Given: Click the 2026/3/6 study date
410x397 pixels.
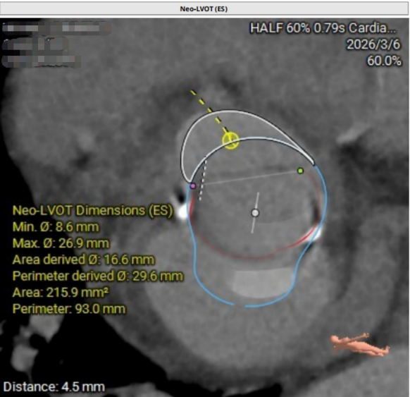Looking at the screenshot, I should (373, 44).
